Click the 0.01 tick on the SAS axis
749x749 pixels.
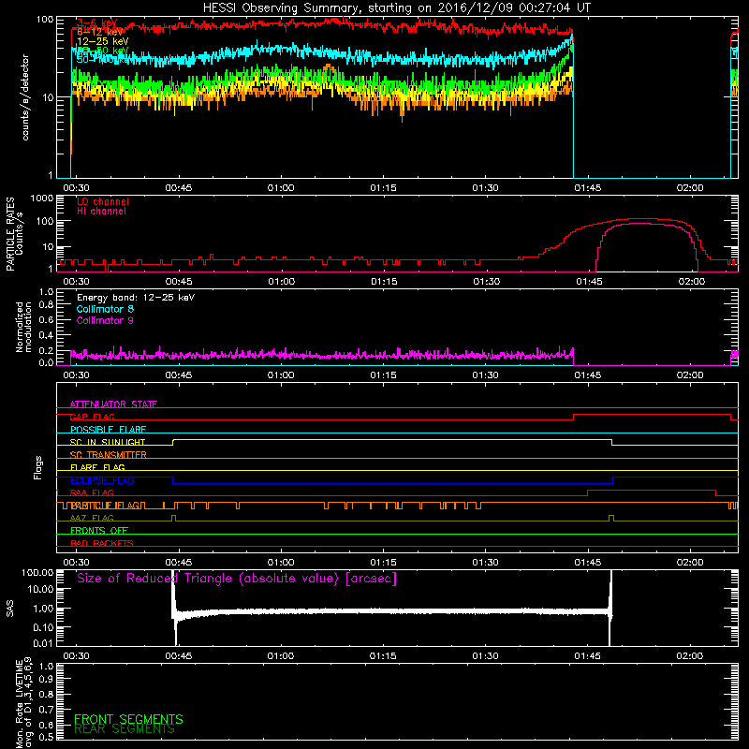click(x=43, y=643)
